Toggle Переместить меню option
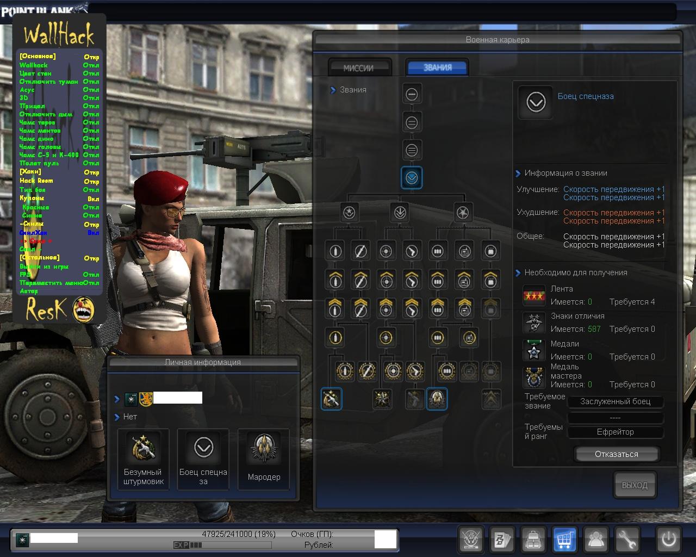 point(59,283)
